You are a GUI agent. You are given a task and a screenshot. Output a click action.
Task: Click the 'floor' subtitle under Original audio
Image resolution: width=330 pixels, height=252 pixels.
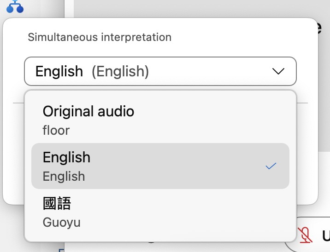point(56,131)
